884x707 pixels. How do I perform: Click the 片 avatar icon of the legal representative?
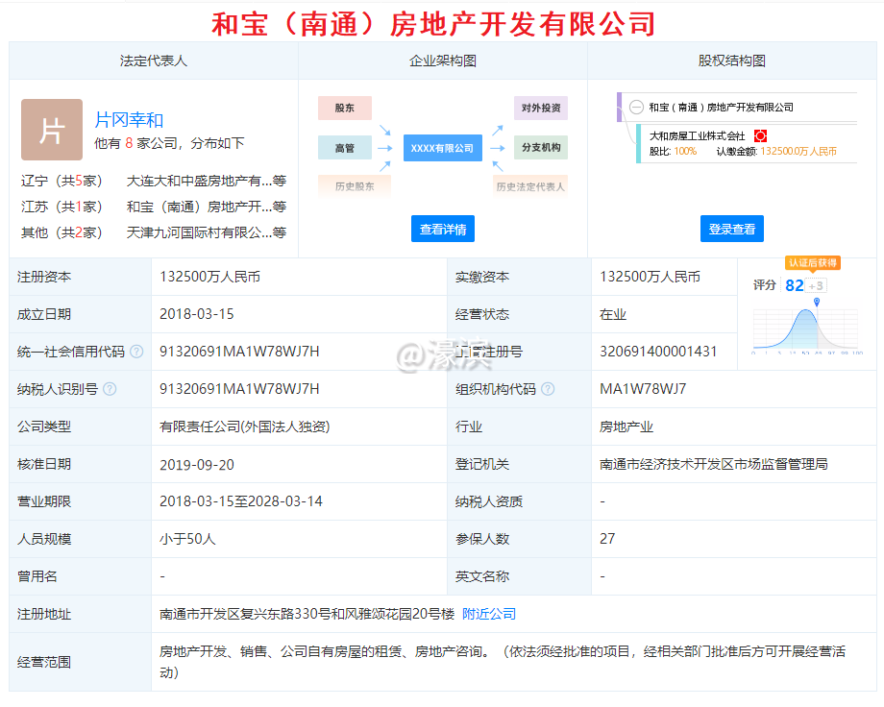click(52, 128)
